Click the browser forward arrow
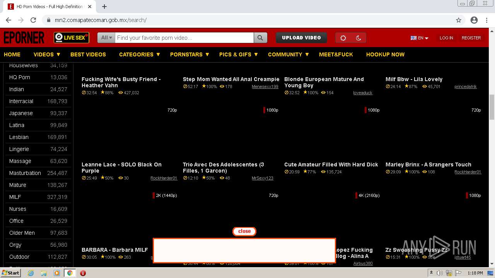Image resolution: width=495 pixels, height=278 pixels. (x=21, y=20)
